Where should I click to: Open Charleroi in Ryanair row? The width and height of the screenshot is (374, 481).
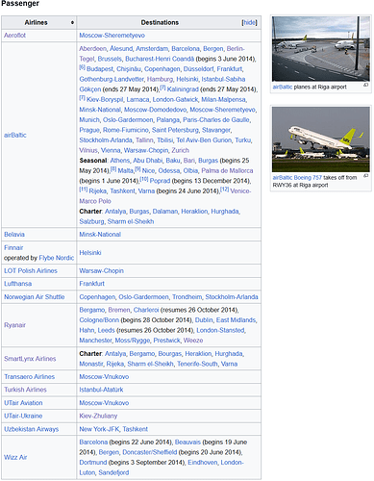tap(146, 310)
